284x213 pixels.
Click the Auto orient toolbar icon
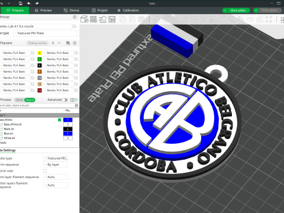(x=103, y=19)
